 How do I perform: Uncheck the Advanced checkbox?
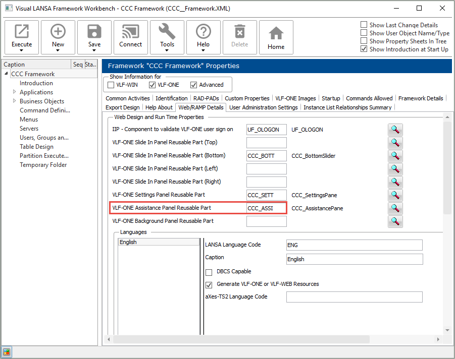(193, 85)
